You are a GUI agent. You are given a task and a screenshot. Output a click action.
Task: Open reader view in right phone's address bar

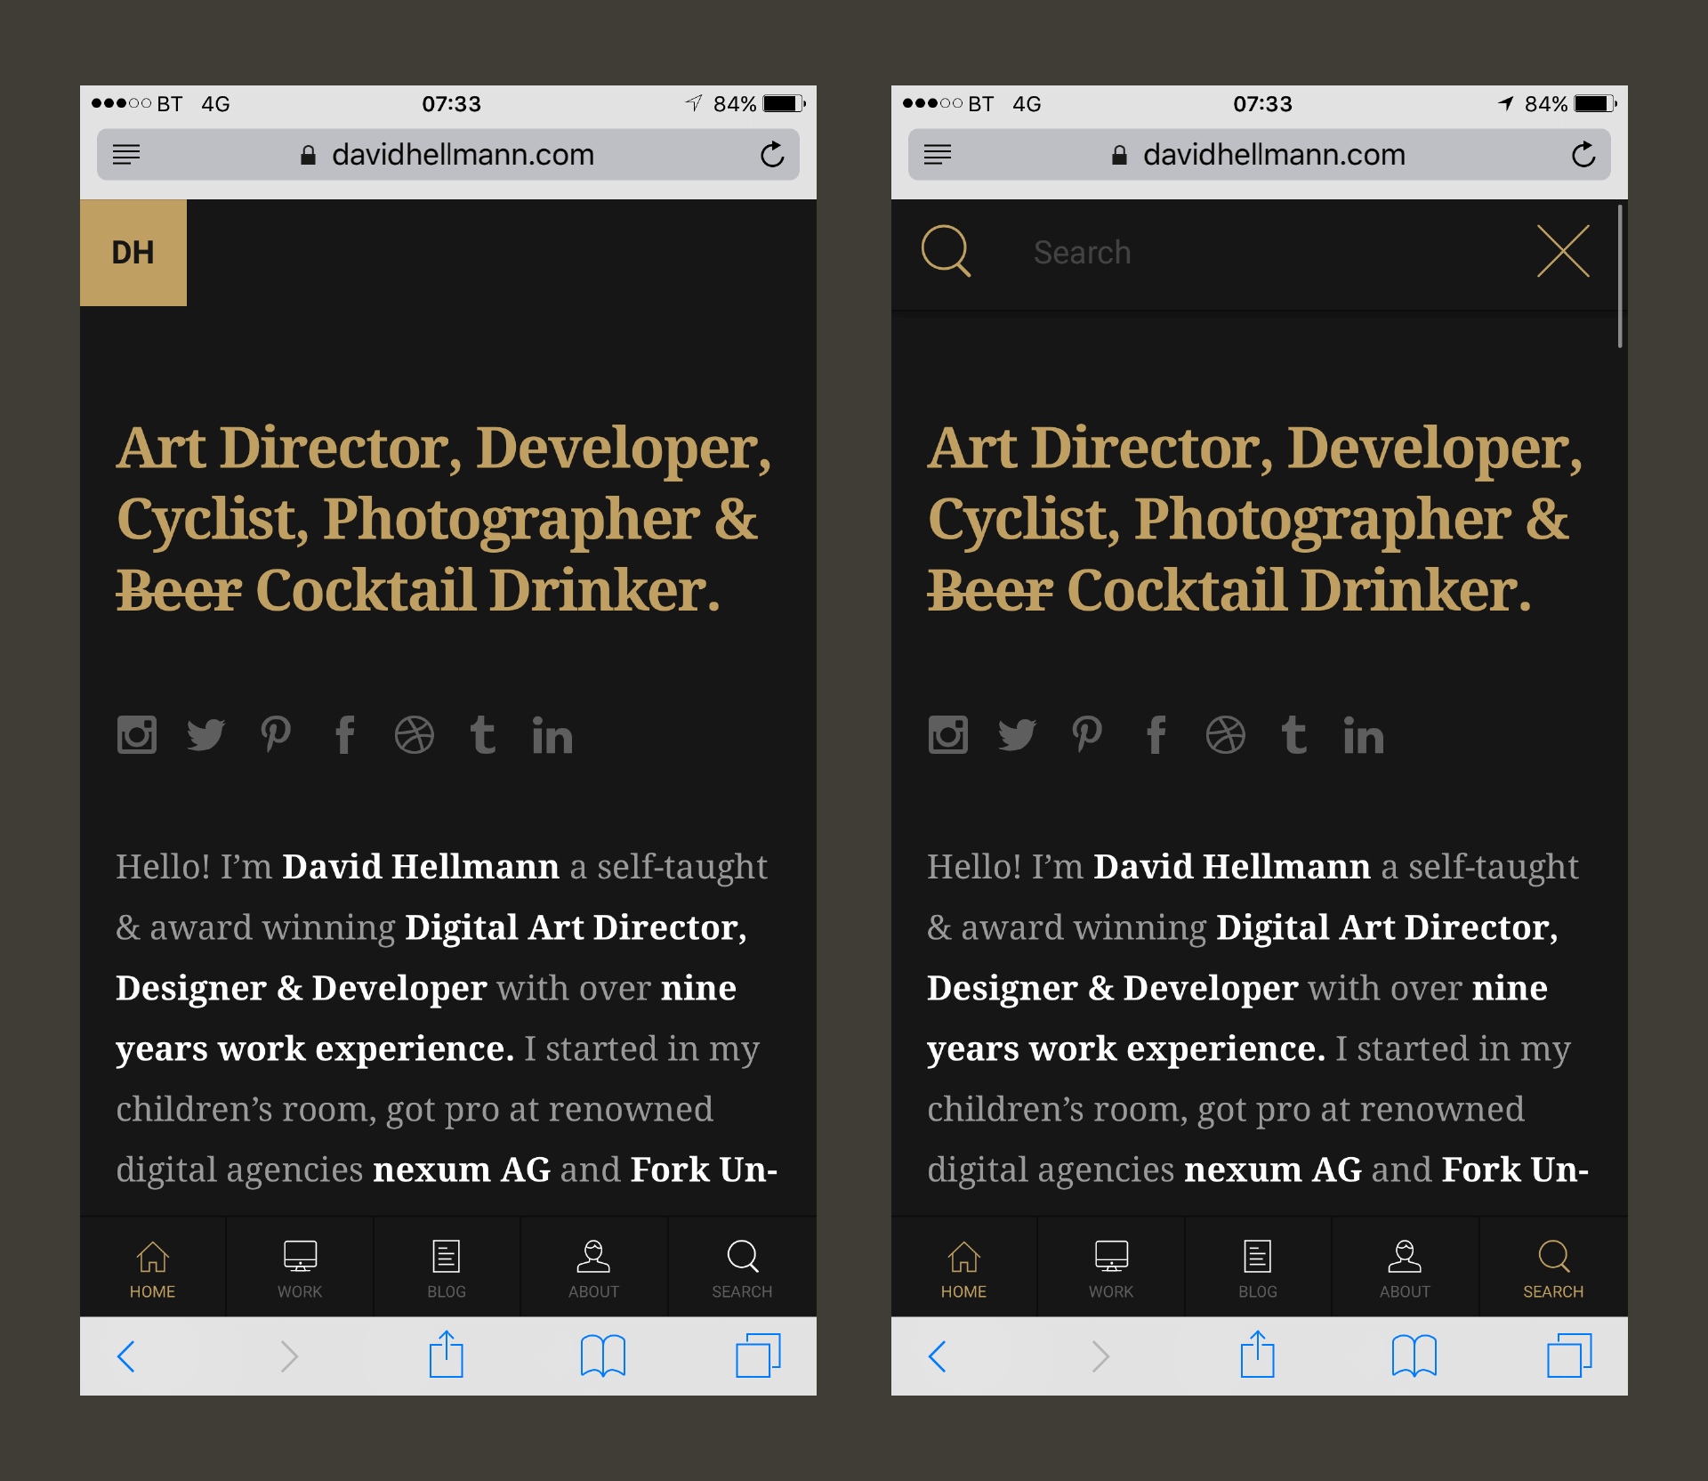pos(938,155)
